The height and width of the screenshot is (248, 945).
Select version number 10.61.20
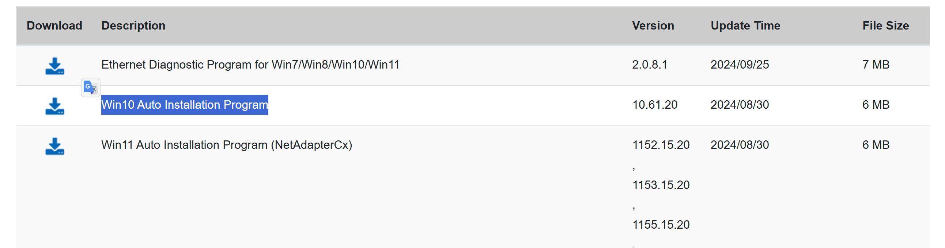[x=655, y=105]
